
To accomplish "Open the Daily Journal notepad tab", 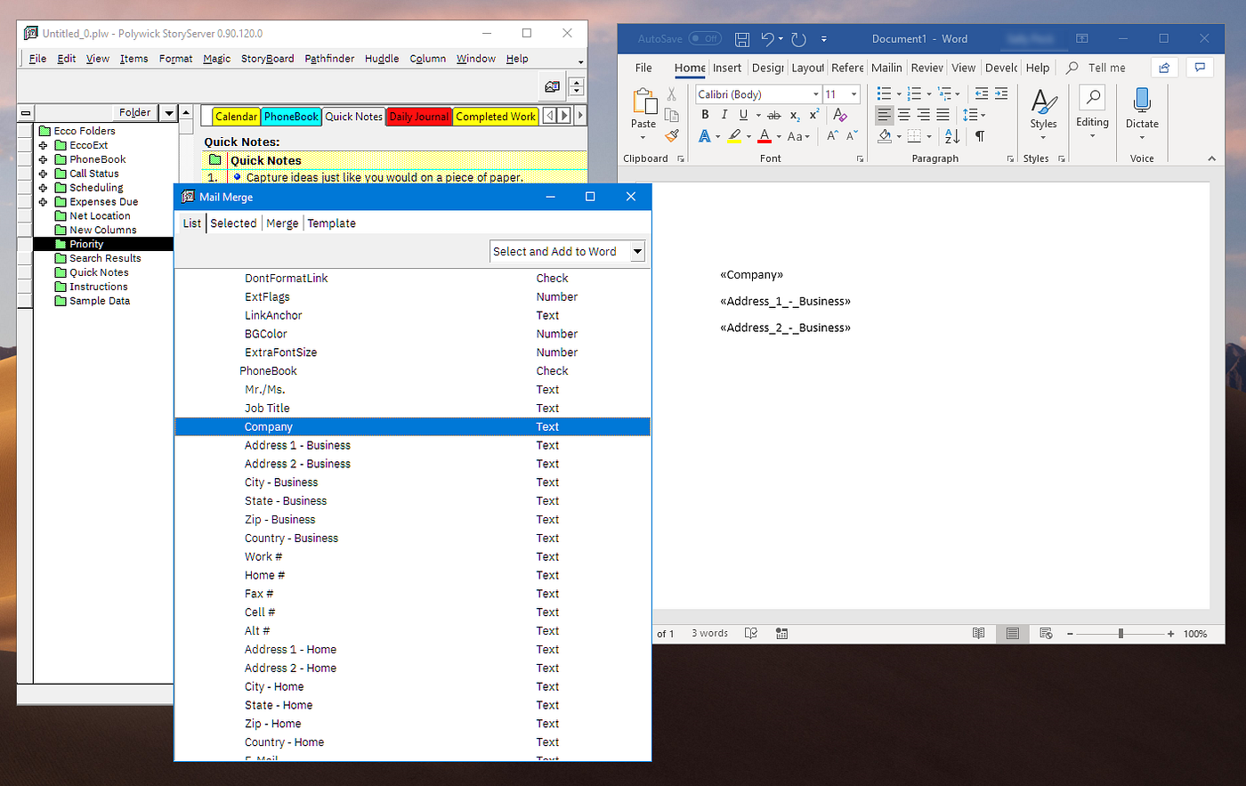I will pos(419,117).
